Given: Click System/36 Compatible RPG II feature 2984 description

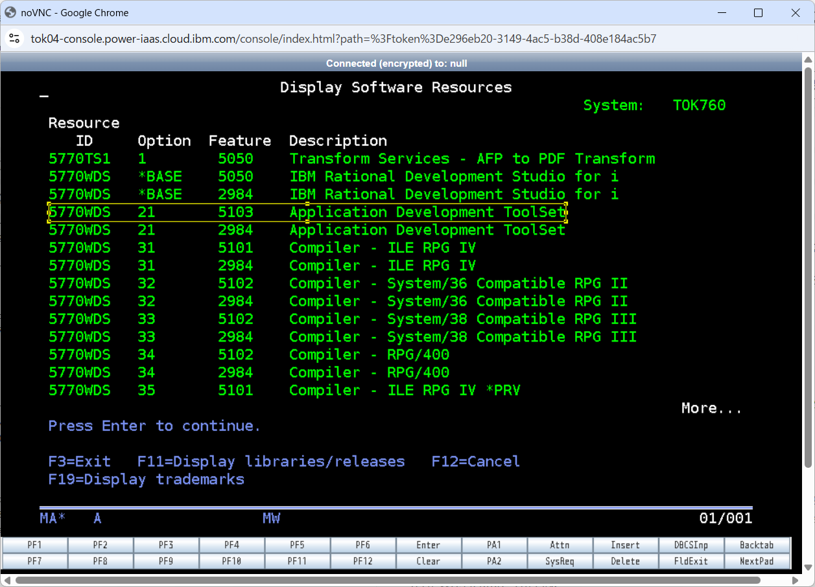Looking at the screenshot, I should [458, 301].
